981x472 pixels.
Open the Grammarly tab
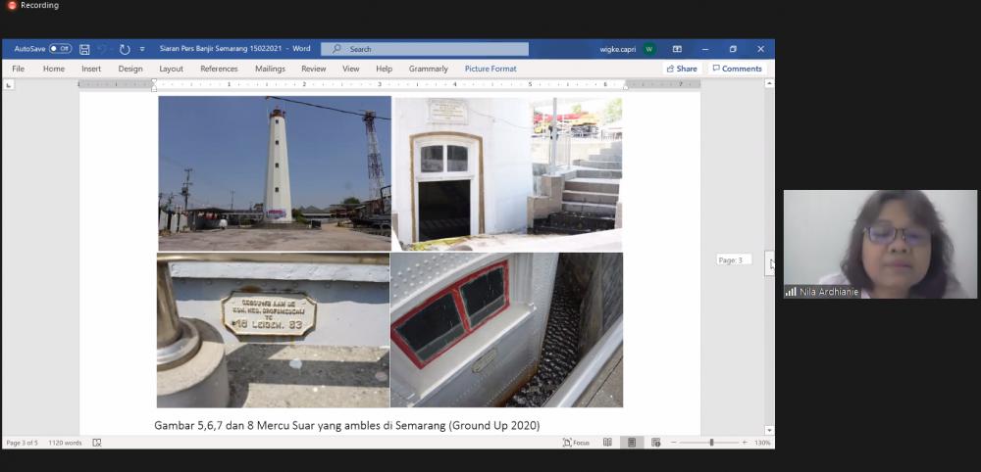(x=429, y=69)
